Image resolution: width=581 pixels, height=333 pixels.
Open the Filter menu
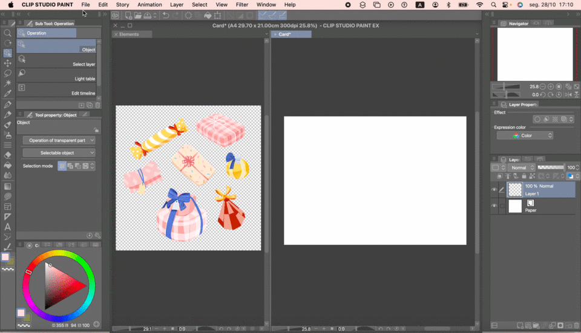coord(242,4)
